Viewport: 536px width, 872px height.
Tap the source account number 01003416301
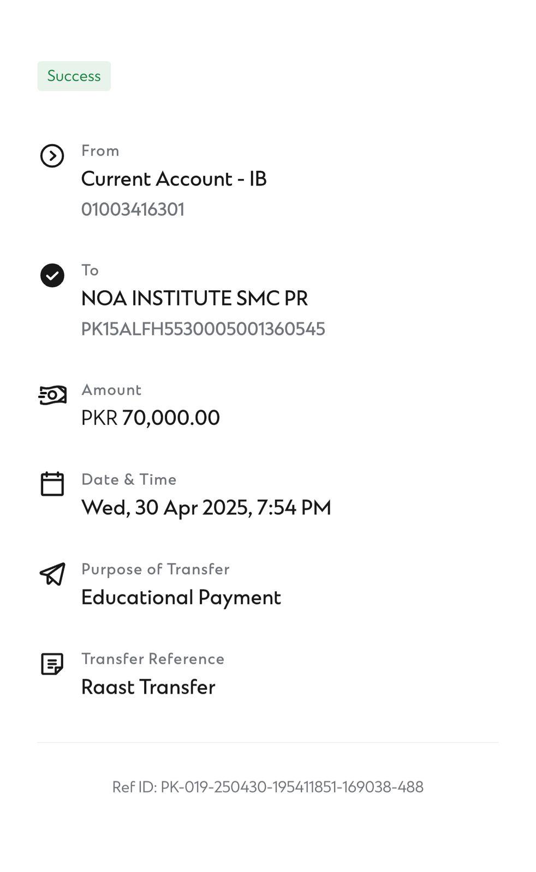(133, 209)
